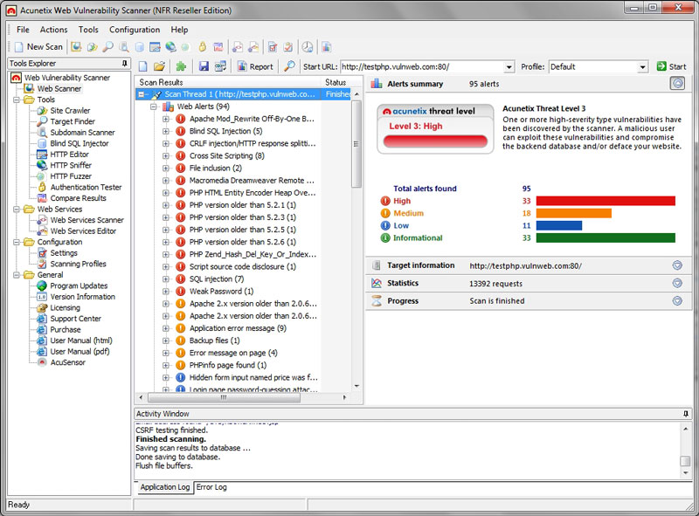
Task: Open the Compare Results tool
Action: click(x=78, y=198)
